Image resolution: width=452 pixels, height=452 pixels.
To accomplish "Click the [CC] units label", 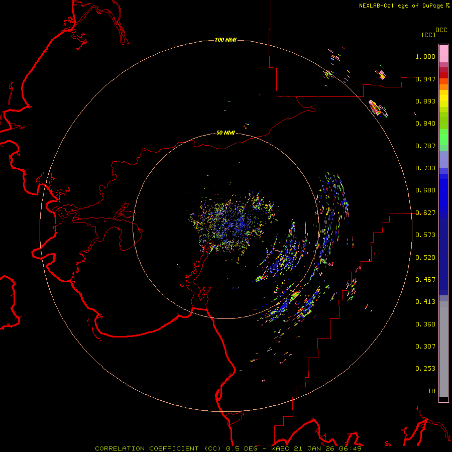I will click(x=428, y=35).
